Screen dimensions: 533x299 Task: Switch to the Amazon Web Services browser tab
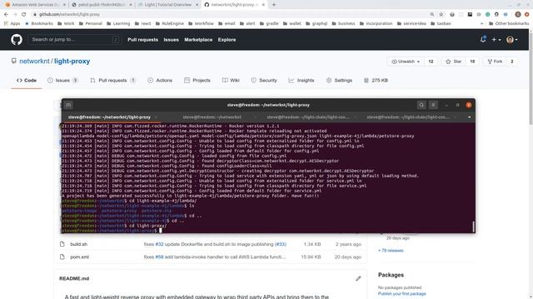click(35, 5)
